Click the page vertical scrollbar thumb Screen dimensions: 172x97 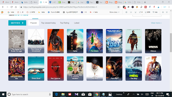coord(171,43)
